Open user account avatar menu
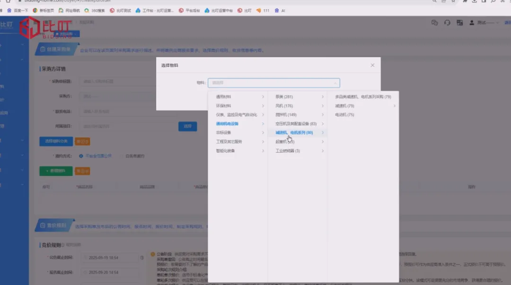 point(472,23)
